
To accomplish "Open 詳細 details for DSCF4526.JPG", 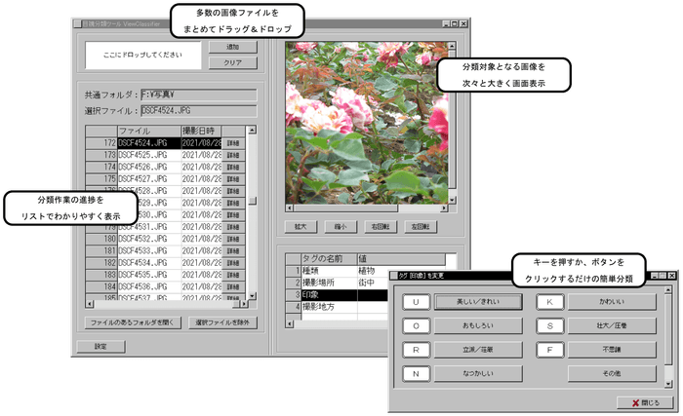I will pos(233,167).
